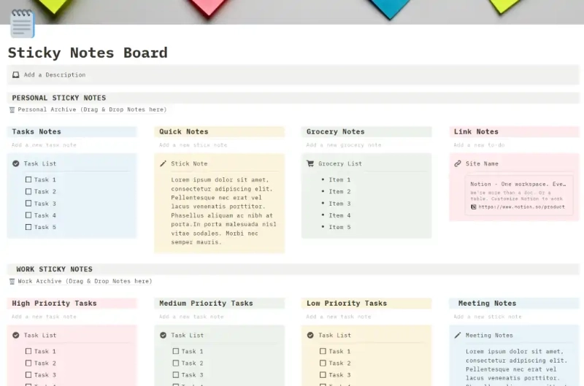Click 'Add a new stick note' under Quick Notes
The height and width of the screenshot is (386, 584).
pos(193,145)
